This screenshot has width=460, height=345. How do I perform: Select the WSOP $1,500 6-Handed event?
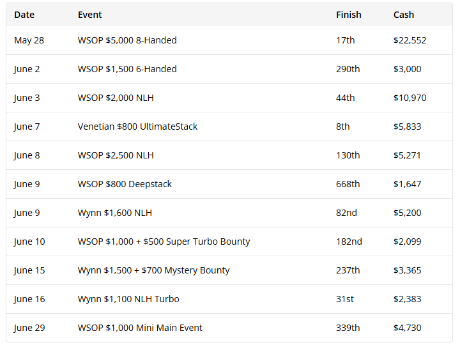pyautogui.click(x=127, y=69)
